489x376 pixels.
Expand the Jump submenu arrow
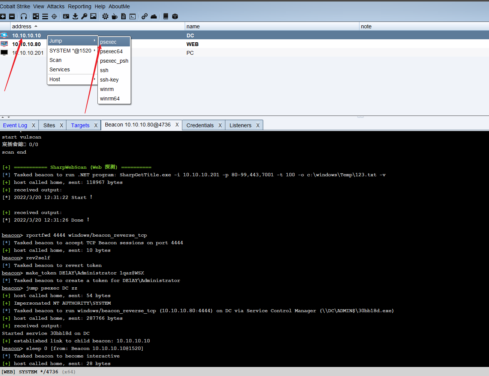pyautogui.click(x=94, y=40)
